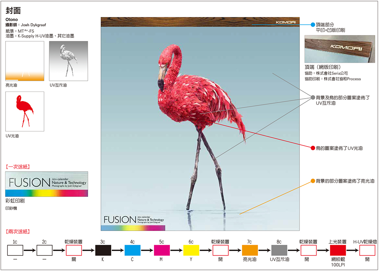Image resolution: width=379 pixels, height=271 pixels.
Task: Click the red callout dot for UV光油
Action: (313, 148)
